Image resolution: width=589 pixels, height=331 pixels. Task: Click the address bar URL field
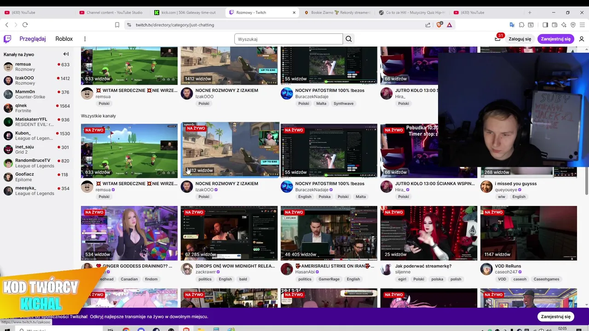click(276, 25)
